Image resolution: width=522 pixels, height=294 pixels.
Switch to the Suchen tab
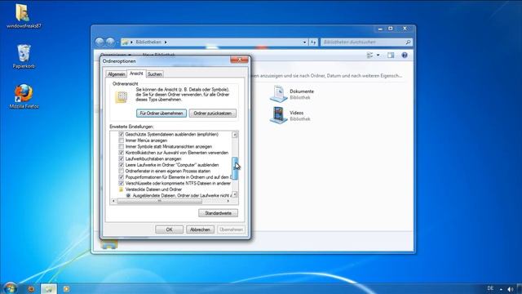pyautogui.click(x=154, y=74)
